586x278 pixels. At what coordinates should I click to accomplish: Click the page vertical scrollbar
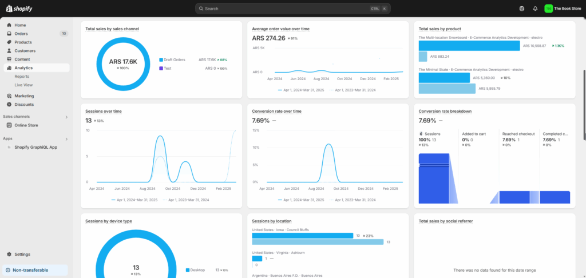pos(584,105)
